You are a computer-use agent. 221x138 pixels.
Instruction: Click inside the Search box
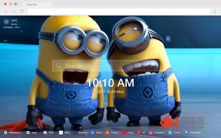[x=110, y=66]
